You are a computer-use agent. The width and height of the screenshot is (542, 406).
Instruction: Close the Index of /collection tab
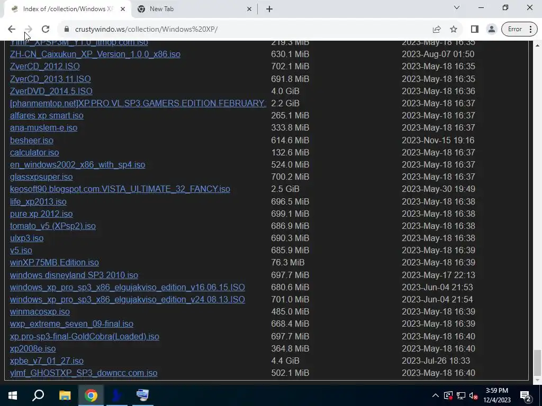pos(123,10)
